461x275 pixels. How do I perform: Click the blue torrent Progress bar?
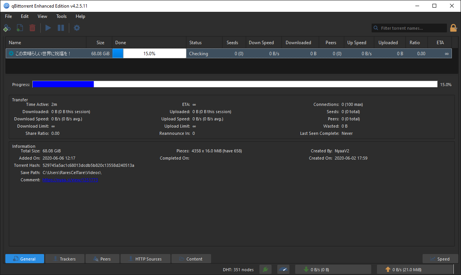coord(235,85)
